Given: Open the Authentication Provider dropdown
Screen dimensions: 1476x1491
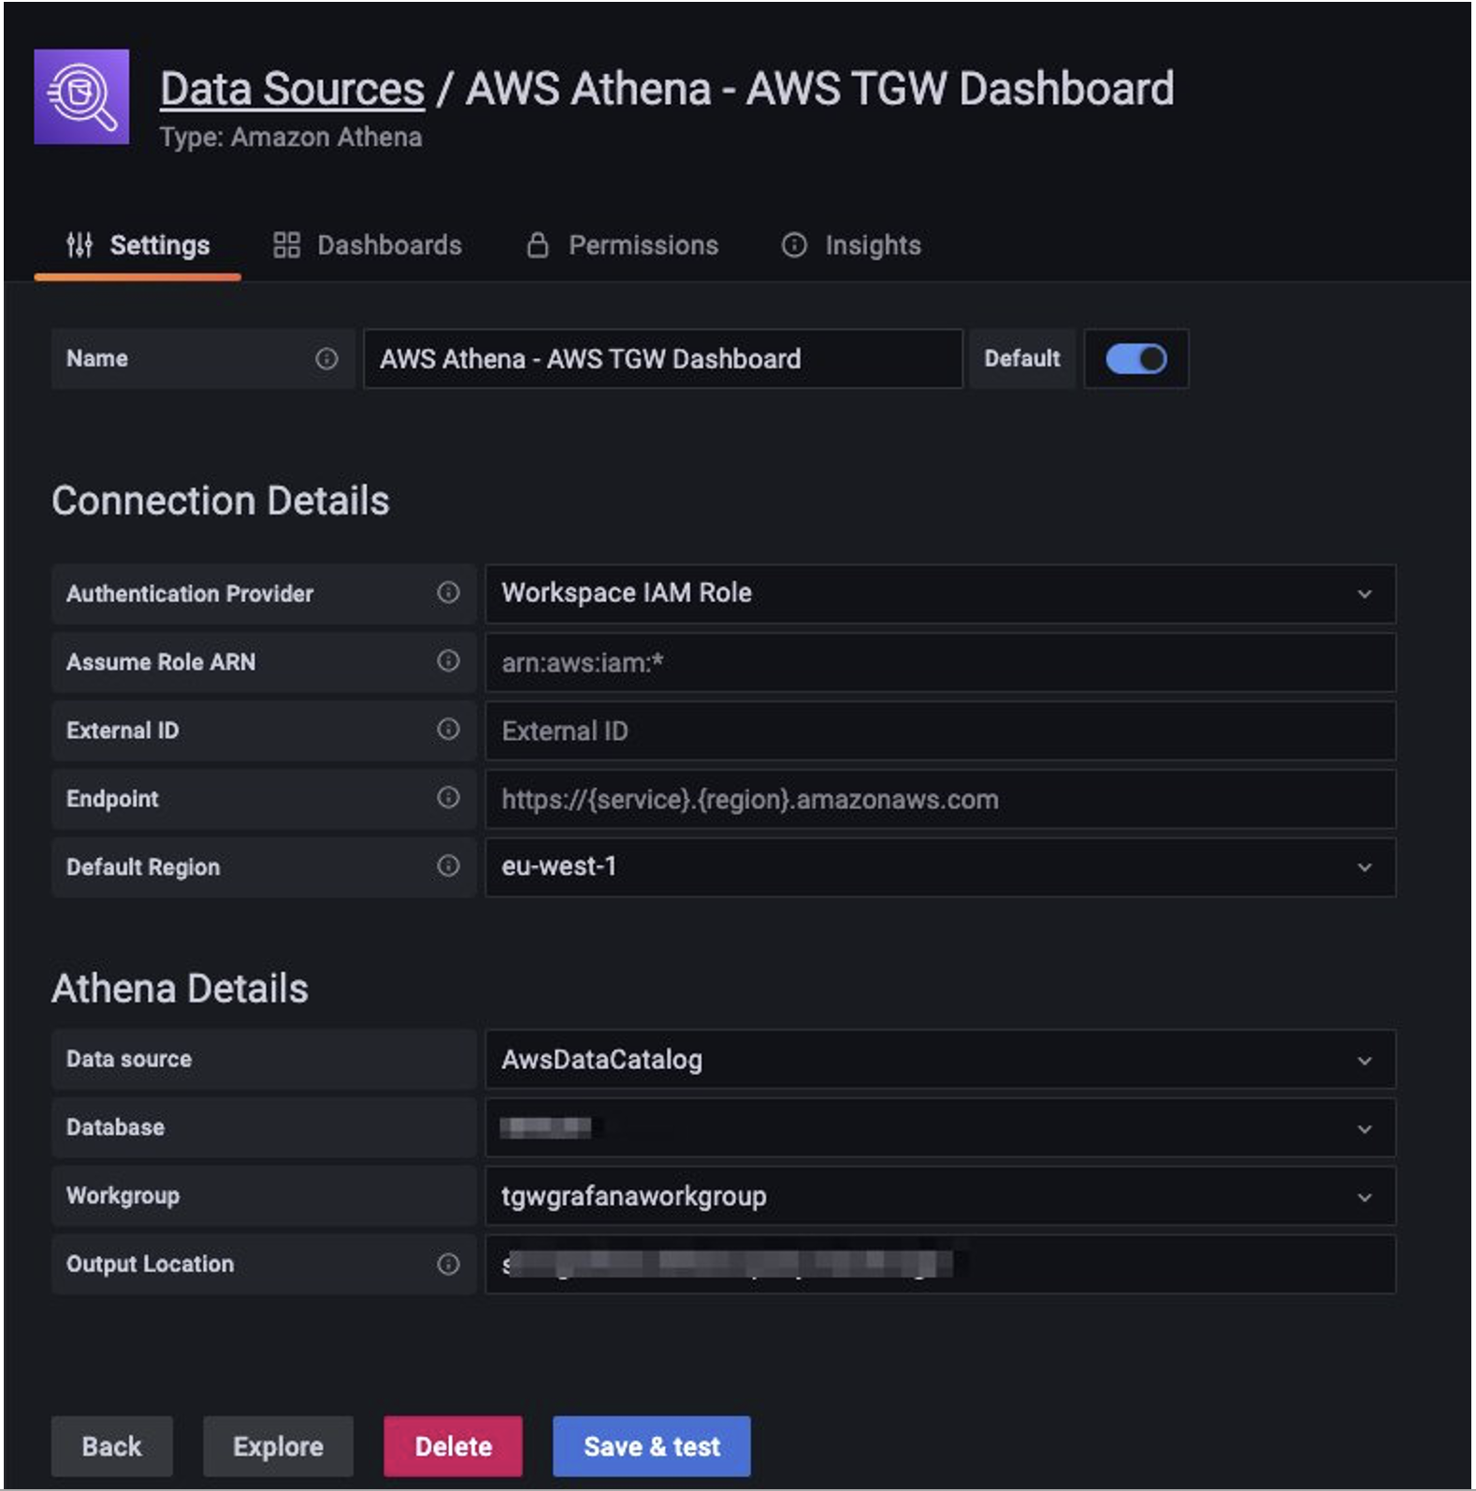Looking at the screenshot, I should [x=940, y=593].
